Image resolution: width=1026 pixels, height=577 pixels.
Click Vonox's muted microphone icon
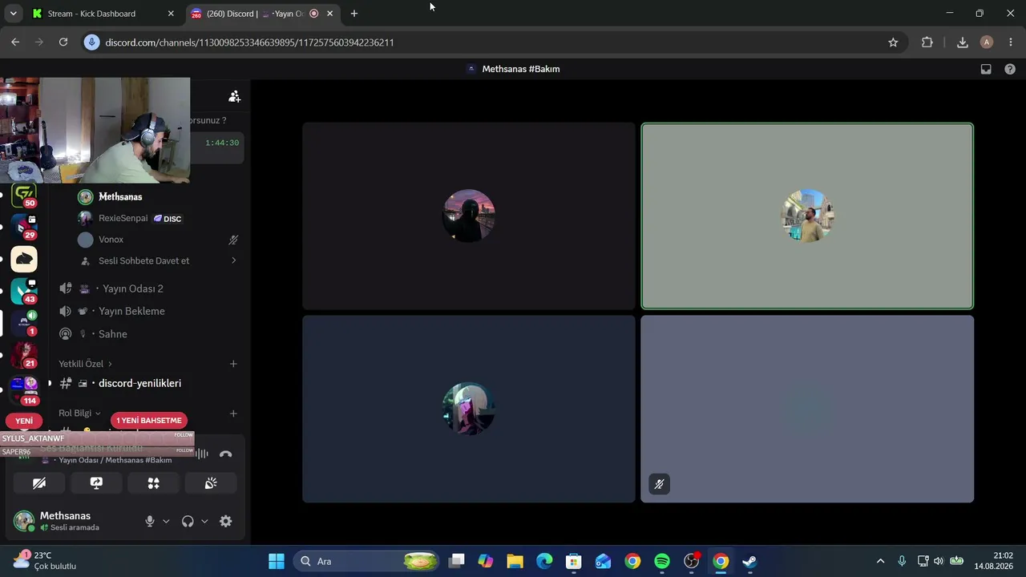coord(233,240)
